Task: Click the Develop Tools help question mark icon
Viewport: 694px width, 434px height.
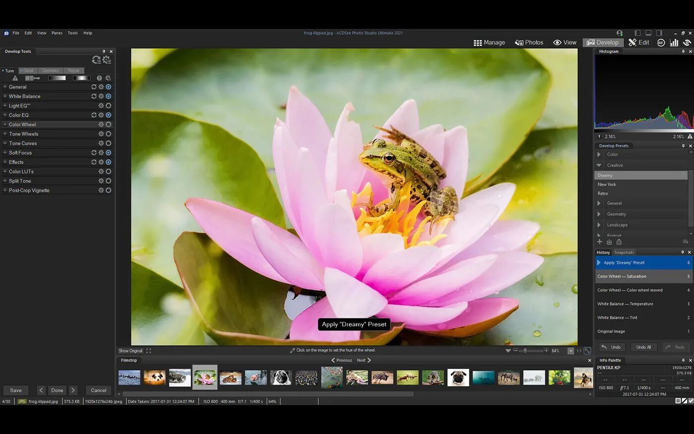Action: pos(99,78)
